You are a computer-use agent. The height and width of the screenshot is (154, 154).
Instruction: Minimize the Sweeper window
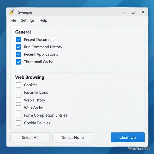(x=123, y=12)
